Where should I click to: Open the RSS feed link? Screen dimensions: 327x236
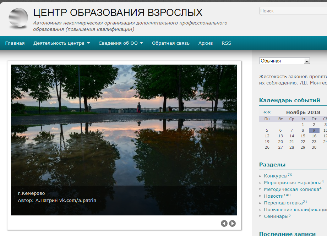226,43
